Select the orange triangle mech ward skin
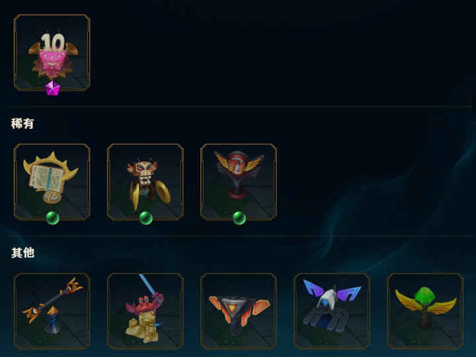The height and width of the screenshot is (357, 476). tap(239, 311)
